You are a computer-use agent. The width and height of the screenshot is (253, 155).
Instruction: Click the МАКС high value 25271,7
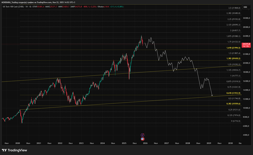(x=54, y=7)
